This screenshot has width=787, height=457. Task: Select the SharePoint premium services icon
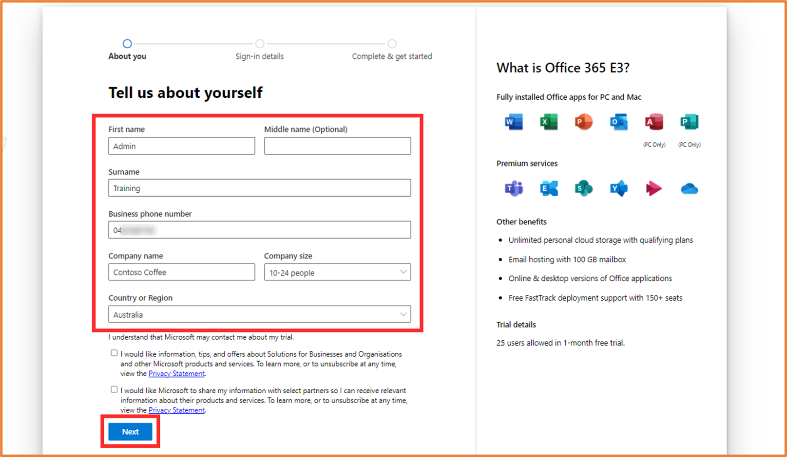pyautogui.click(x=583, y=189)
